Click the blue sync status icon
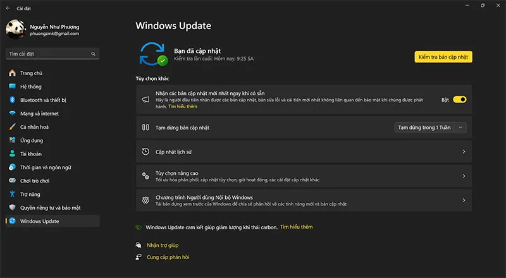Screen dimensions: 506x278 pos(153,54)
